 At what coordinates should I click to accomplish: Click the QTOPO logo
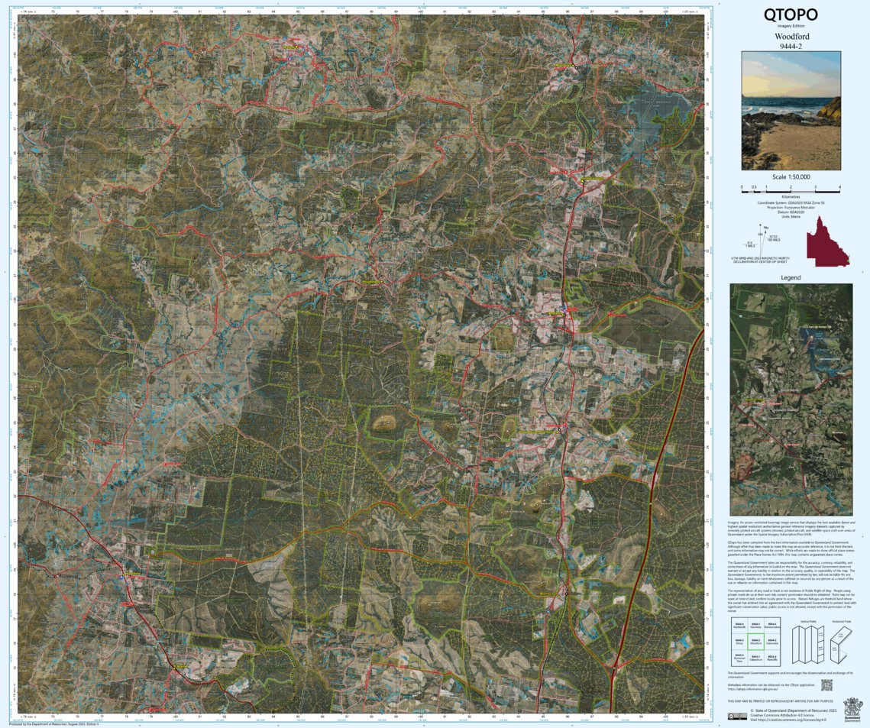tap(791, 15)
